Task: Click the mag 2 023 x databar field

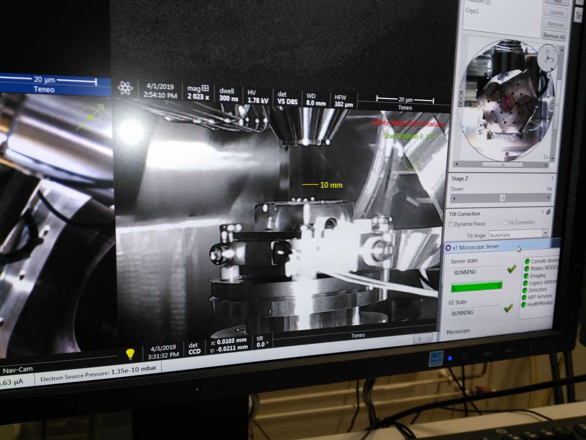Action: [x=198, y=92]
